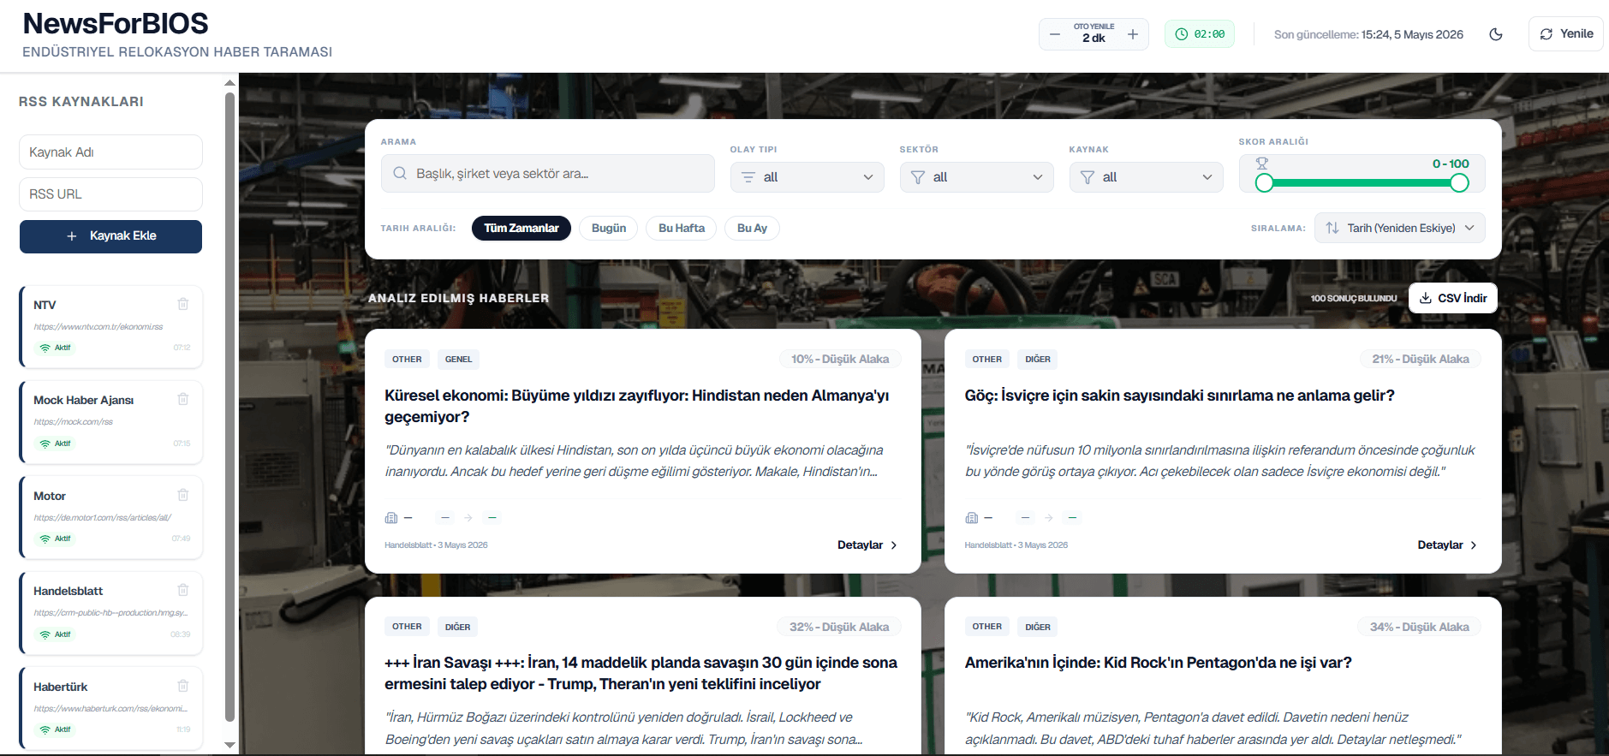Focus the Kaynak Adı input field
This screenshot has width=1609, height=756.
click(110, 152)
